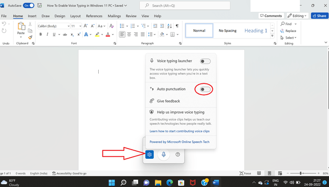Cut selection with scissors icon
The image size is (329, 187).
(30, 24)
